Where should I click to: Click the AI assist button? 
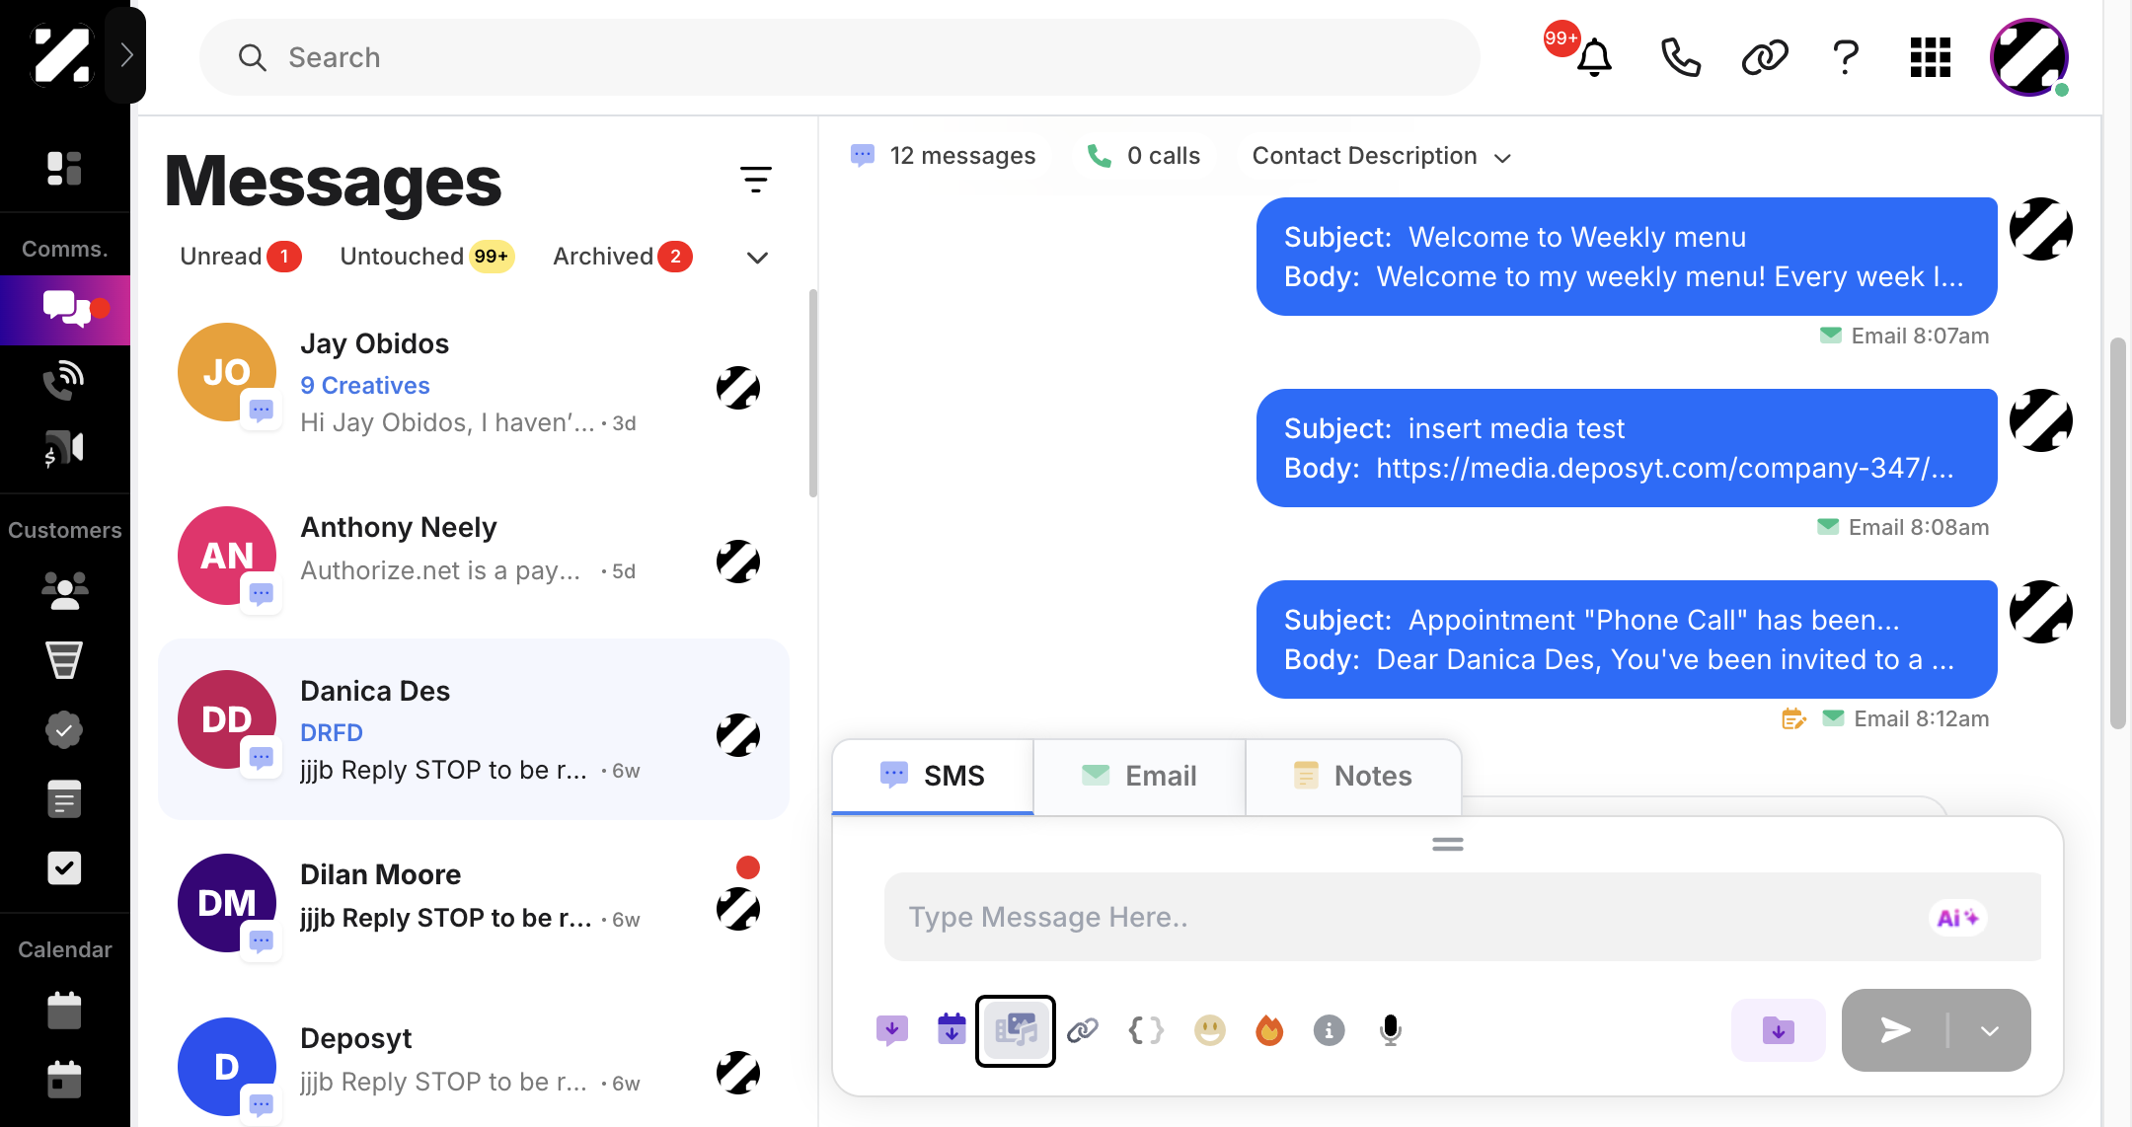point(1957,918)
